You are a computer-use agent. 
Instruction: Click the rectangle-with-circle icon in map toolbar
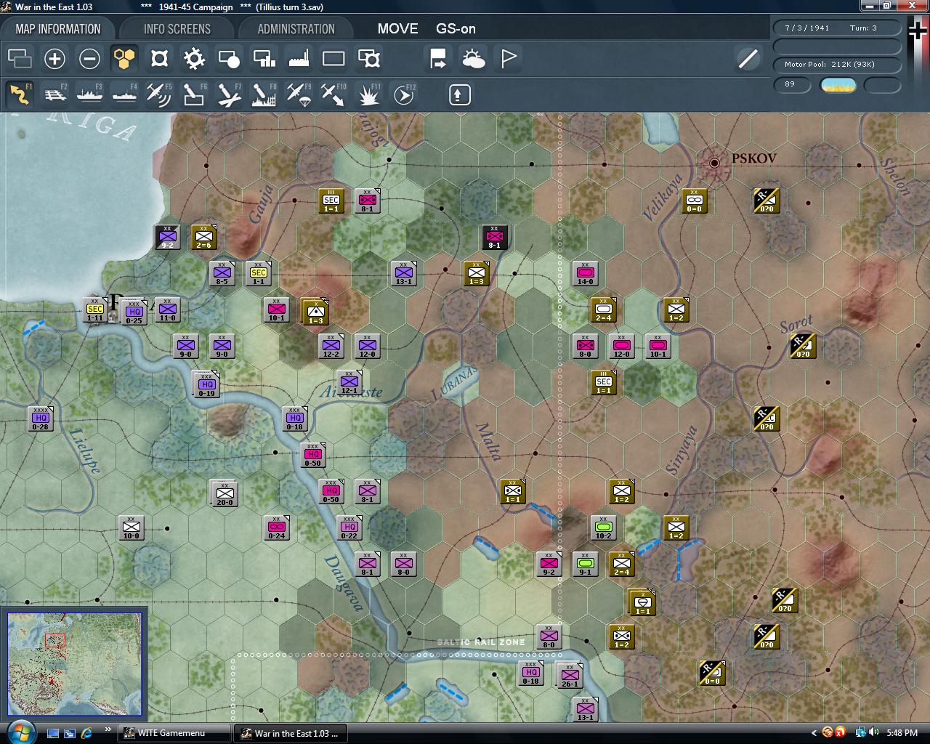(229, 58)
